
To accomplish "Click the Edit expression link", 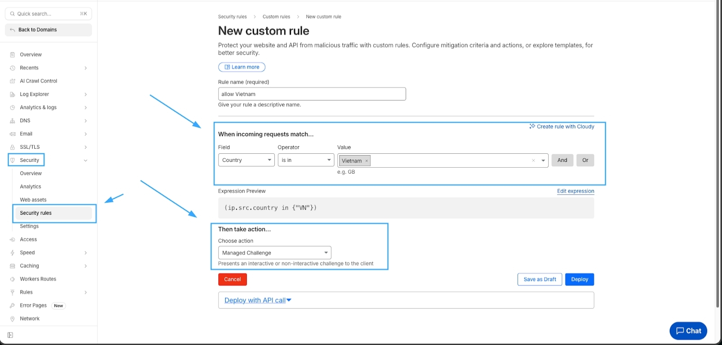I will pos(575,191).
